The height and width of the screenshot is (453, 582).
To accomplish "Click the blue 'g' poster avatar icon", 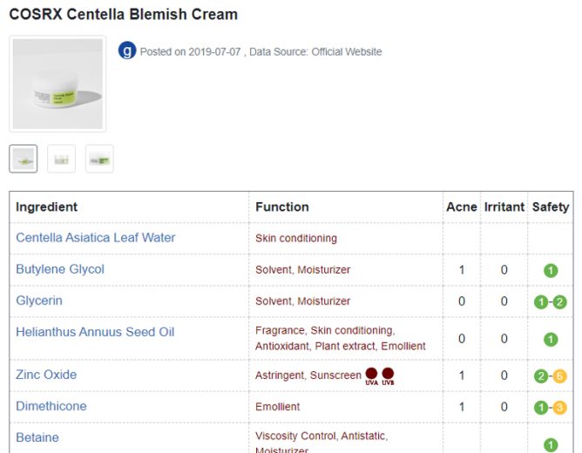I will 127,51.
